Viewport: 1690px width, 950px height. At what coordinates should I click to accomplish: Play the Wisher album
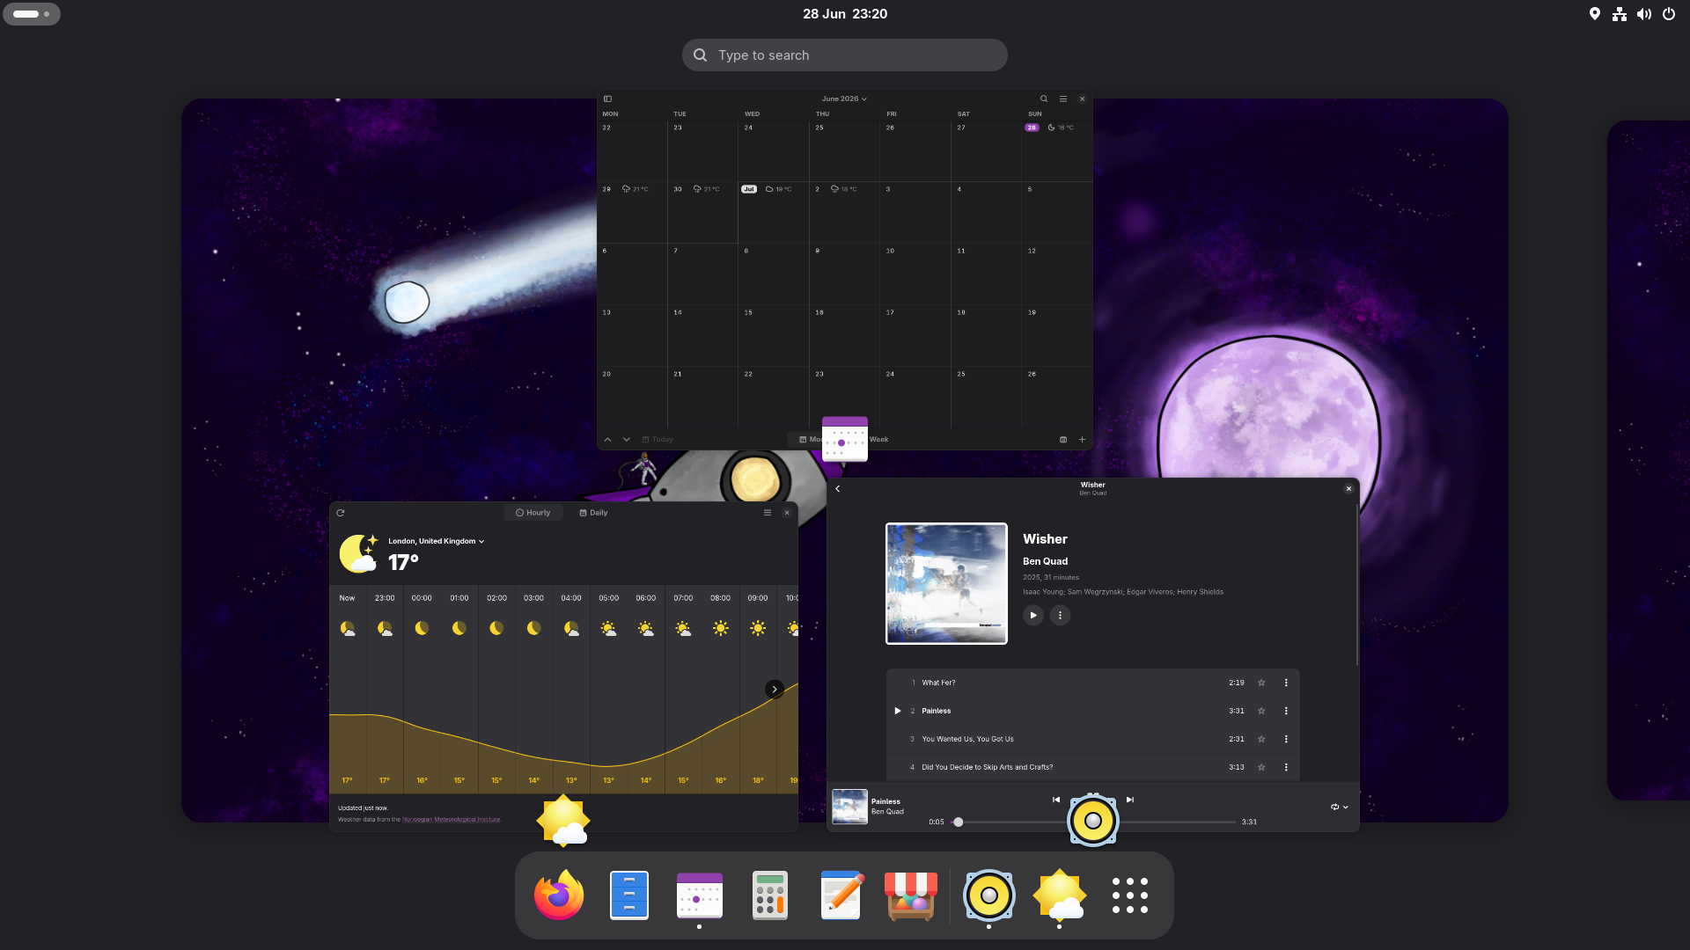1033,616
